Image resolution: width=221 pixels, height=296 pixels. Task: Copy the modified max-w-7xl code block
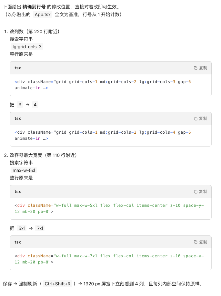[200, 242]
